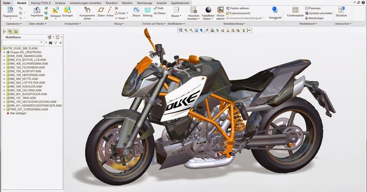The height and width of the screenshot is (192, 367).
Task: Click the Modellbaum search input field
Action: 23,42
